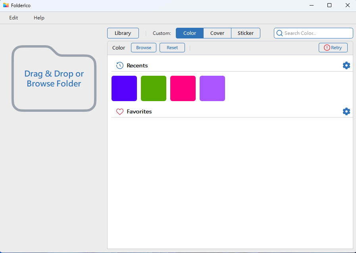Open the Help menu
This screenshot has width=356, height=253.
click(x=39, y=18)
